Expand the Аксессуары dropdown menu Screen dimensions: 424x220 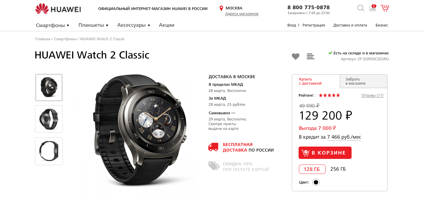pos(134,25)
